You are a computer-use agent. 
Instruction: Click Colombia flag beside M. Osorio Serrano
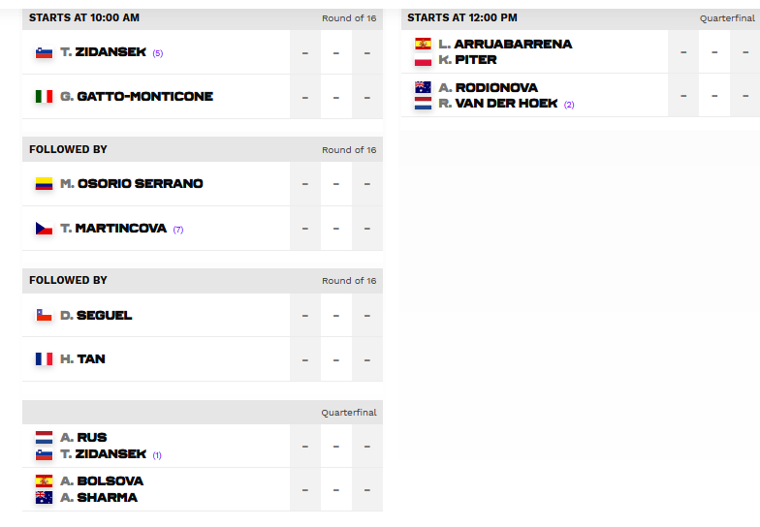pyautogui.click(x=45, y=184)
